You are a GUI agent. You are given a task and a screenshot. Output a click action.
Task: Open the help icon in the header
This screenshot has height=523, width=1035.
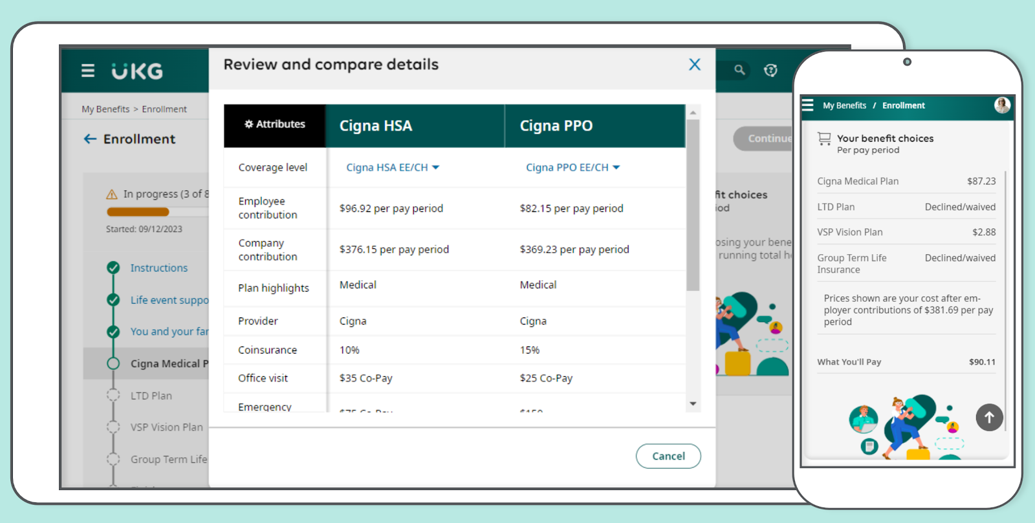[770, 70]
